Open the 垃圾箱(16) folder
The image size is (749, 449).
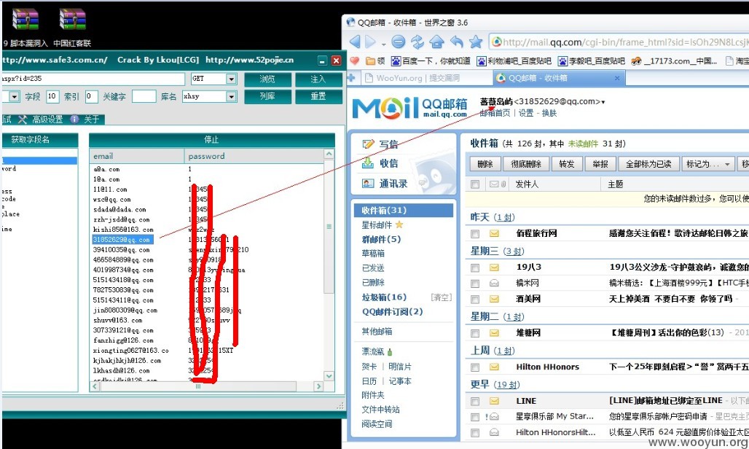pyautogui.click(x=384, y=297)
